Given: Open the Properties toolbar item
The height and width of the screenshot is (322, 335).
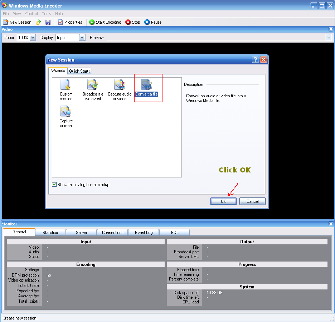Looking at the screenshot, I should tap(70, 22).
